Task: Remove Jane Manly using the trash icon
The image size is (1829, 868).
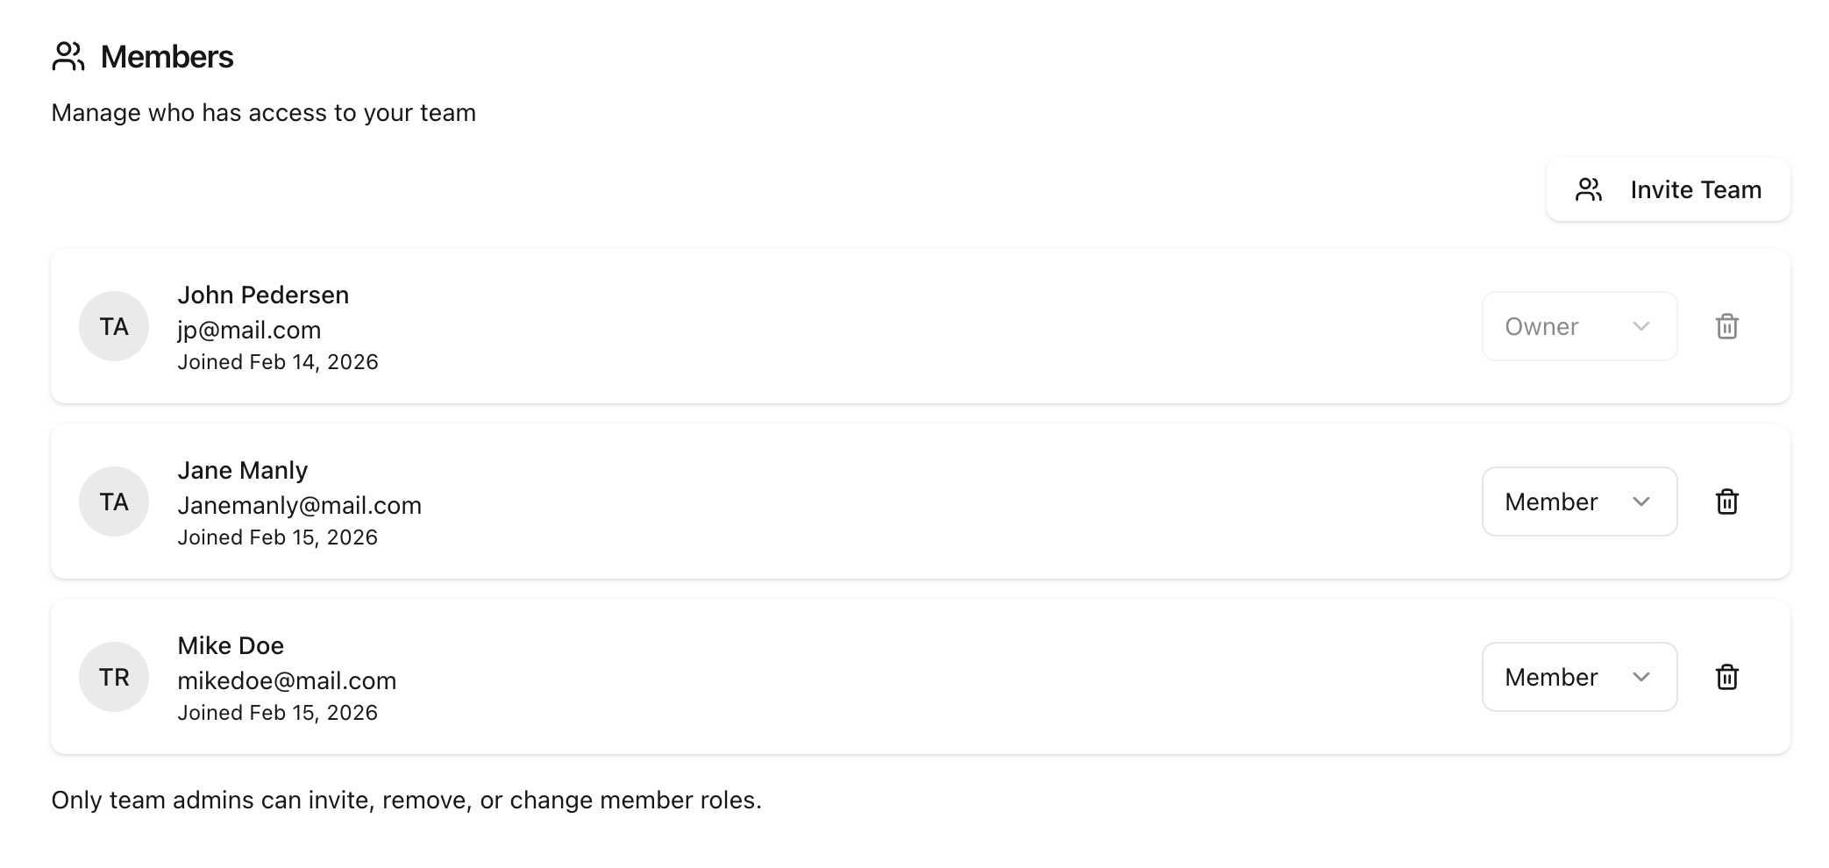Action: [1726, 502]
